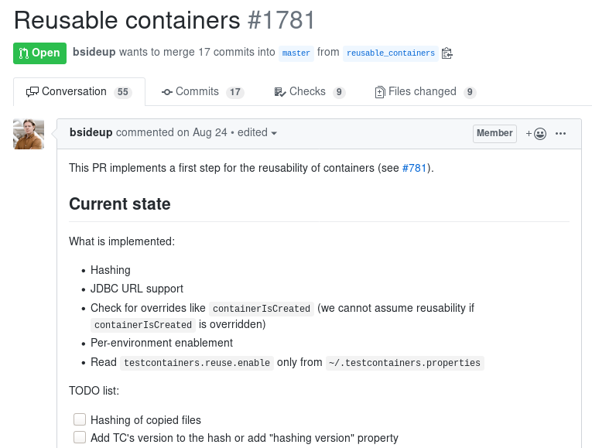Viewport: 592px width, 448px height.
Task: Open the Checks tab
Action: point(310,92)
